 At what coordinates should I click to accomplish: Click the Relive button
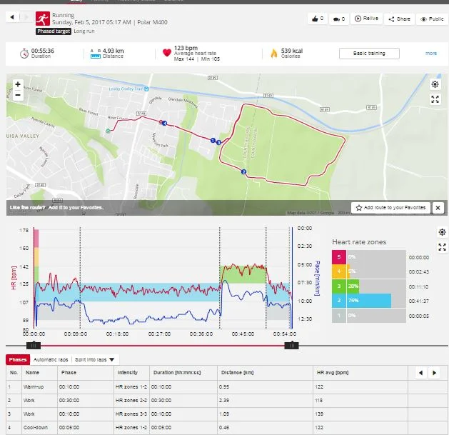pos(367,19)
